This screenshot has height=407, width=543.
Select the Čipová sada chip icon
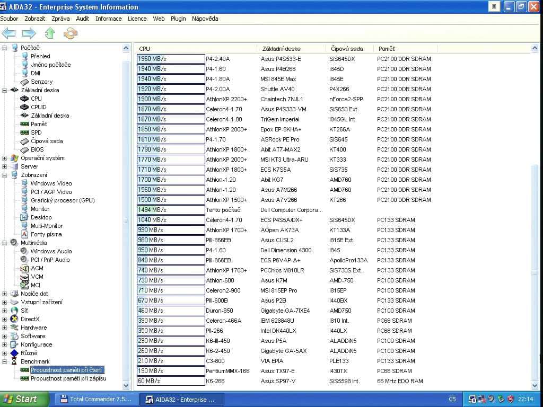point(24,141)
